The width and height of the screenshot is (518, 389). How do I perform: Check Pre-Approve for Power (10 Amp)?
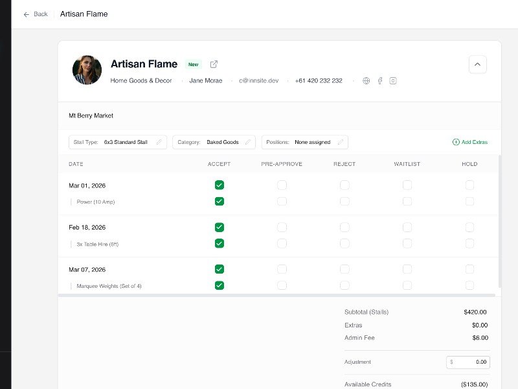[x=282, y=202]
